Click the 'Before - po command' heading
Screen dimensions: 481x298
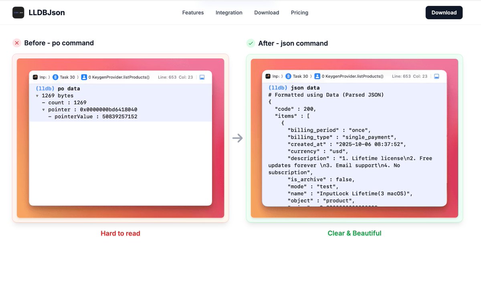[x=59, y=43]
